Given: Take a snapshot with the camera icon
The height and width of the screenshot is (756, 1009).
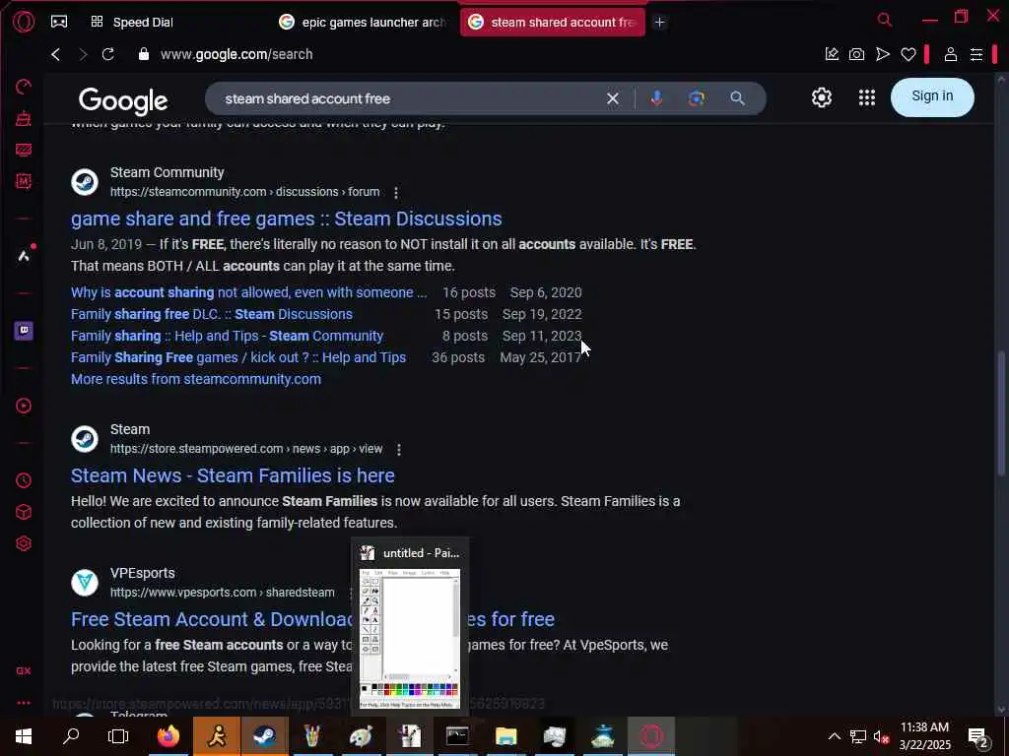Looking at the screenshot, I should point(856,54).
